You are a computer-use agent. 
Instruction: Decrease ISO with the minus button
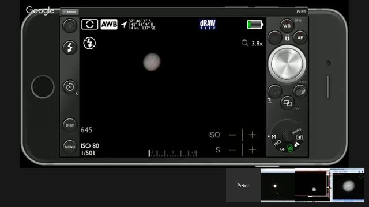[232, 135]
